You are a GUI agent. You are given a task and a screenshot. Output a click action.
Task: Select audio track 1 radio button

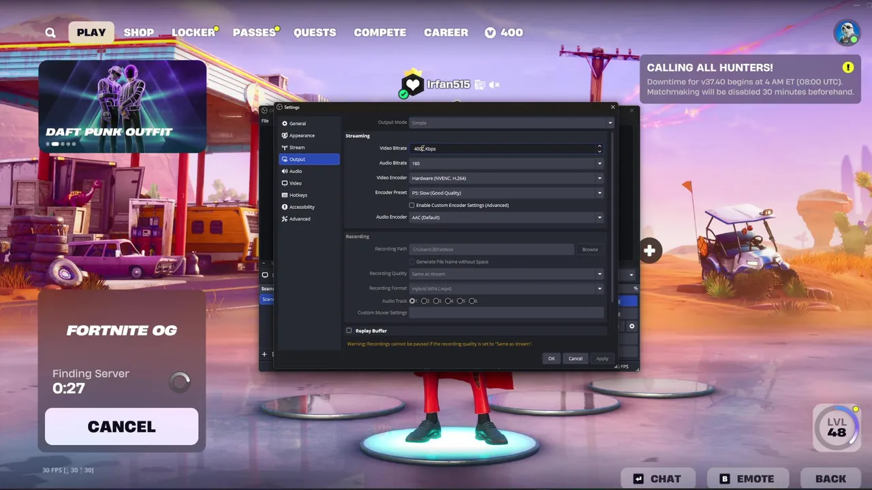[412, 301]
